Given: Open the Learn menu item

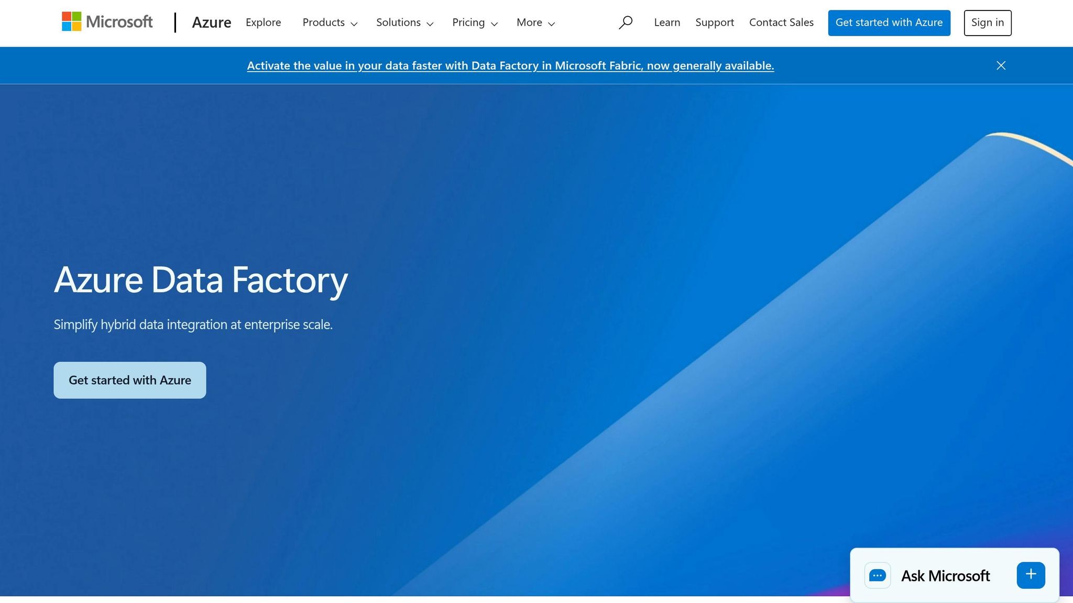Looking at the screenshot, I should click(x=666, y=23).
